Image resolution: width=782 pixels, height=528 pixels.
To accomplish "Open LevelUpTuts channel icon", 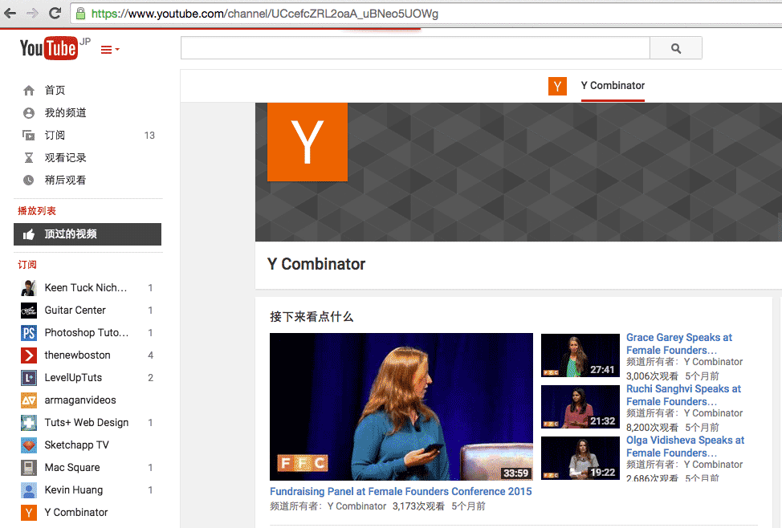I will point(29,377).
